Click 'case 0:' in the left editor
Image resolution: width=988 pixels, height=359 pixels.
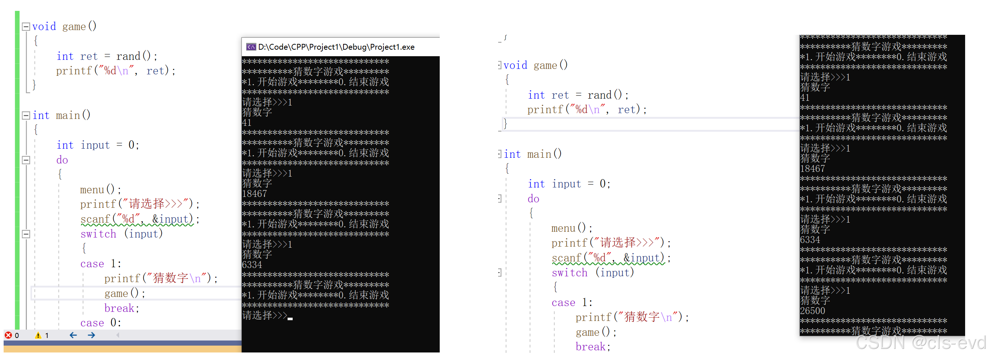point(101,323)
